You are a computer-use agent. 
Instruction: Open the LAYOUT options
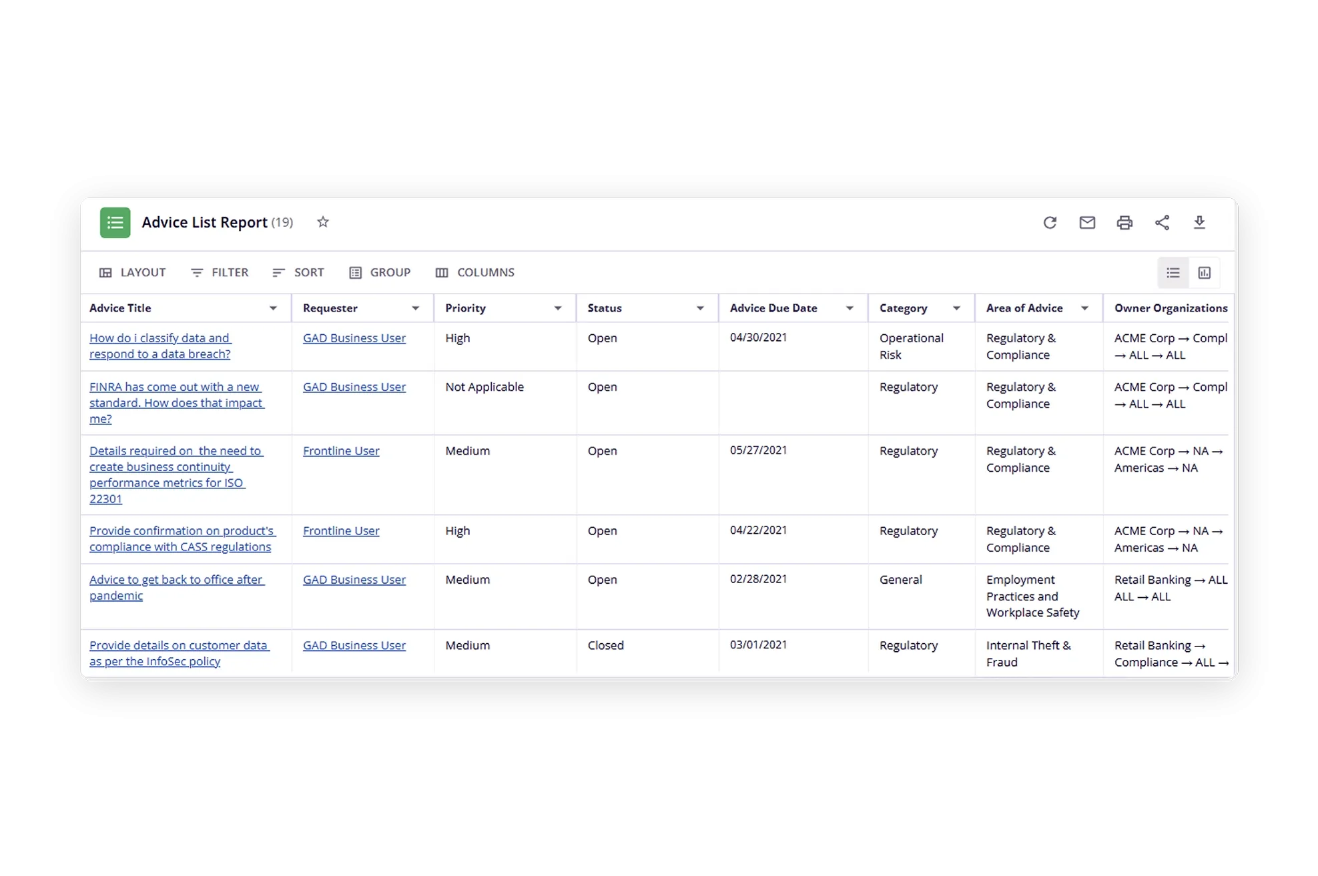[x=132, y=272]
